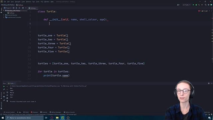The image size is (213, 120).
Task: Click wrench settings icon in Run panel
Action: (x=4, y=90)
